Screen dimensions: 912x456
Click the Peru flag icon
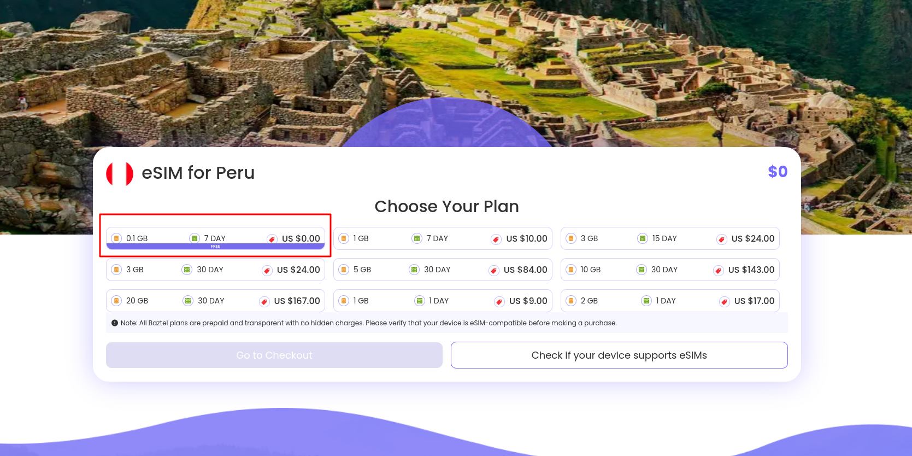120,173
